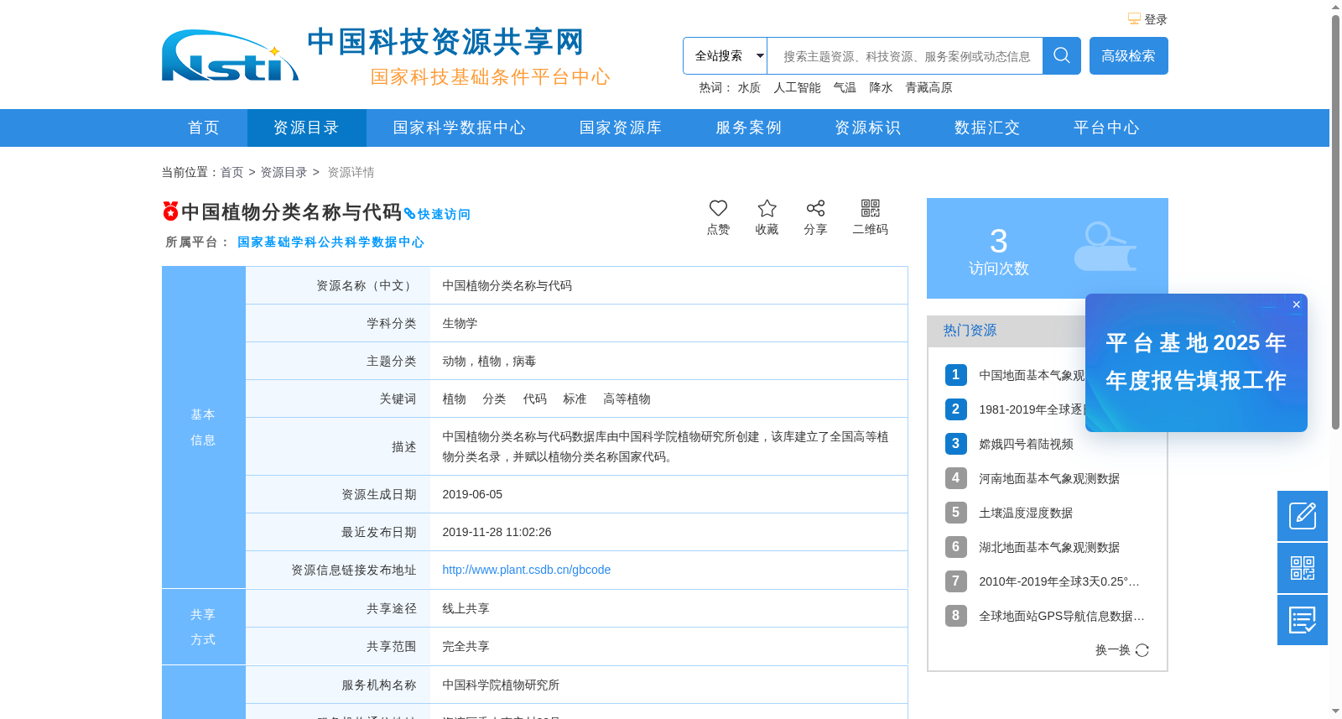Click the 快速访问 quick access link
This screenshot has width=1342, height=719.
pyautogui.click(x=437, y=214)
